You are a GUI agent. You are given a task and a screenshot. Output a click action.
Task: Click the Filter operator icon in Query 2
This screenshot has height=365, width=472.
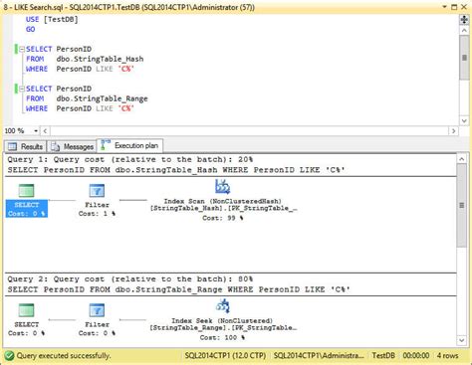click(97, 310)
